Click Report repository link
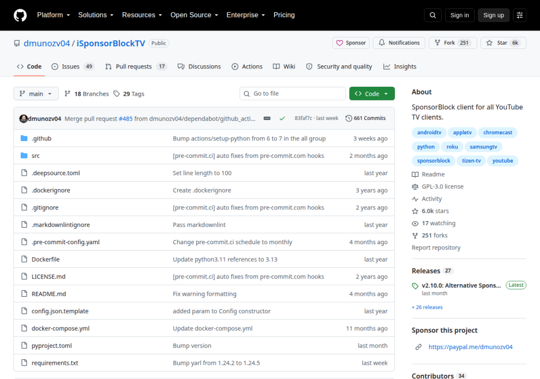The width and height of the screenshot is (540, 379). pos(436,247)
